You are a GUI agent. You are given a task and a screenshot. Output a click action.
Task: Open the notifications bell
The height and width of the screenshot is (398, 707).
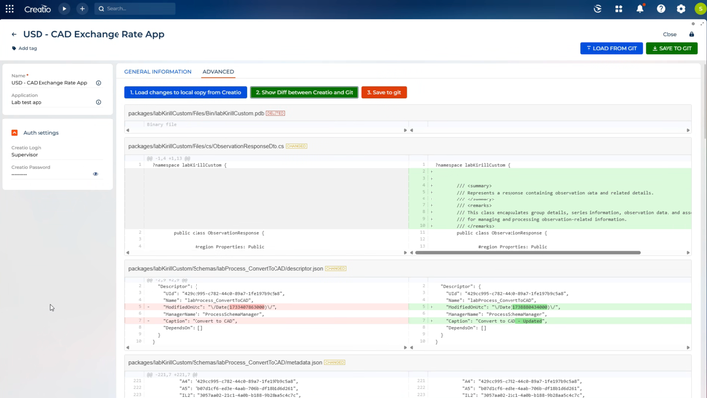click(640, 9)
